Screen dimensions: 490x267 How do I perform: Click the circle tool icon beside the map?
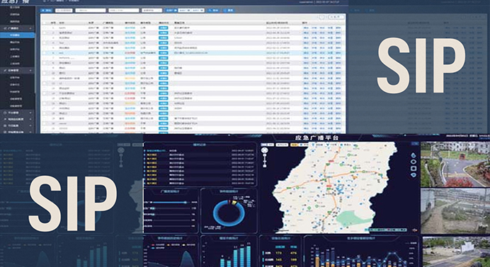pos(414,162)
